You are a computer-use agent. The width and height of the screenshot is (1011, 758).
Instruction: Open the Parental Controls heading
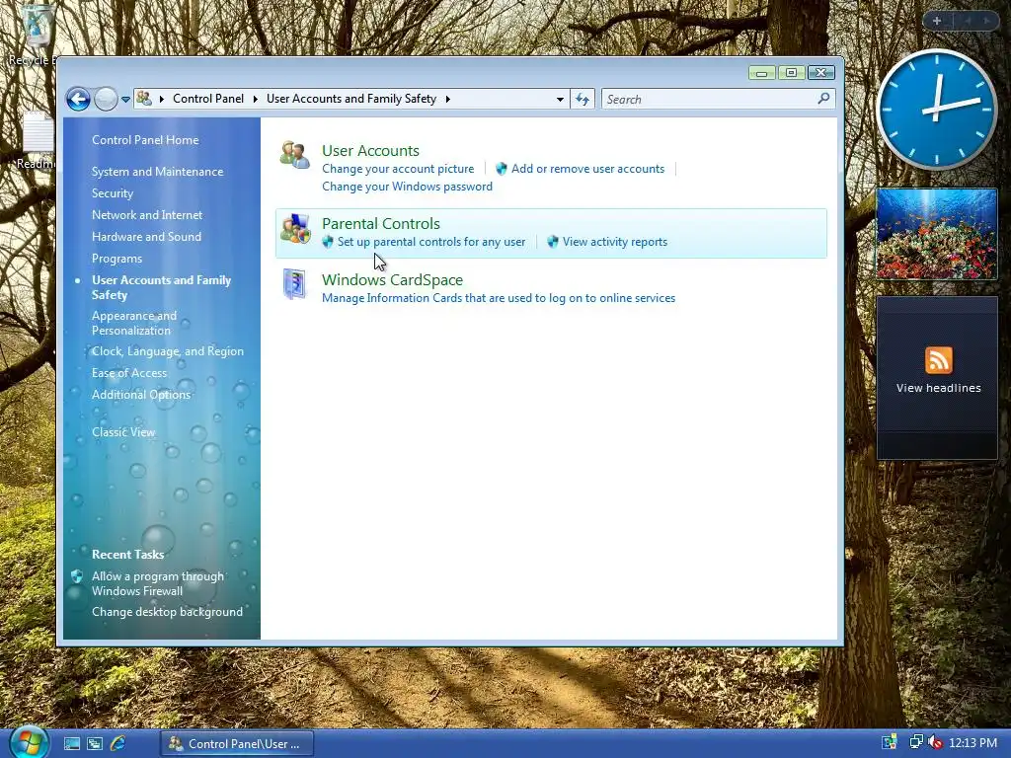point(380,224)
